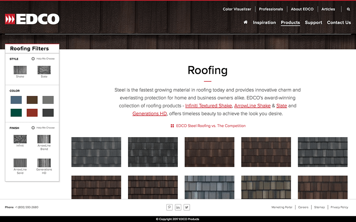
Task: Click the phone number +1 (800) 593-2680
Action: tap(27, 207)
